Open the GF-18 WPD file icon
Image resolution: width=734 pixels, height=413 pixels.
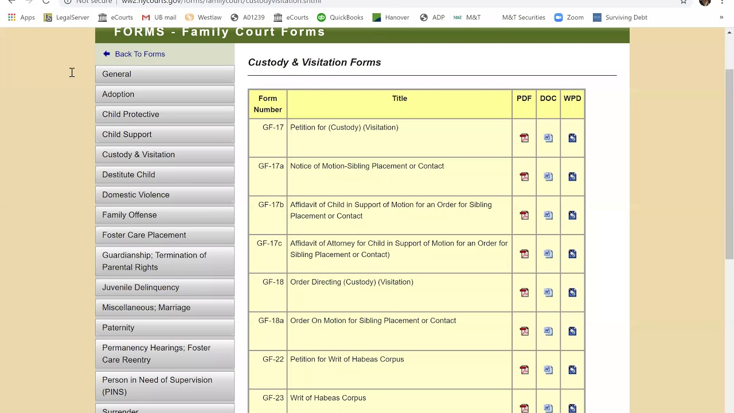572,293
